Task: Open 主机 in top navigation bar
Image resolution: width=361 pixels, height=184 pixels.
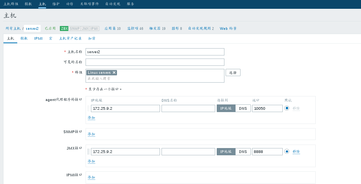Action: (x=42, y=4)
